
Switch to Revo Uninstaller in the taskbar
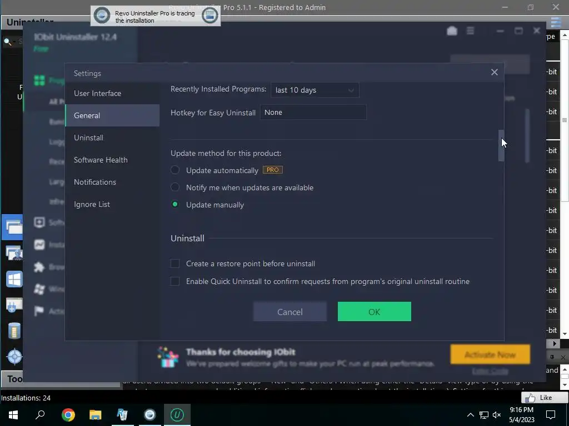pos(122,414)
